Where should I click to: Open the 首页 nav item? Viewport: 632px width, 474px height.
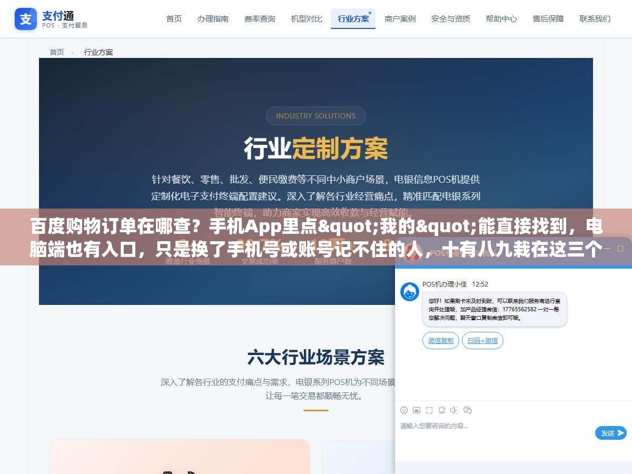tap(174, 19)
